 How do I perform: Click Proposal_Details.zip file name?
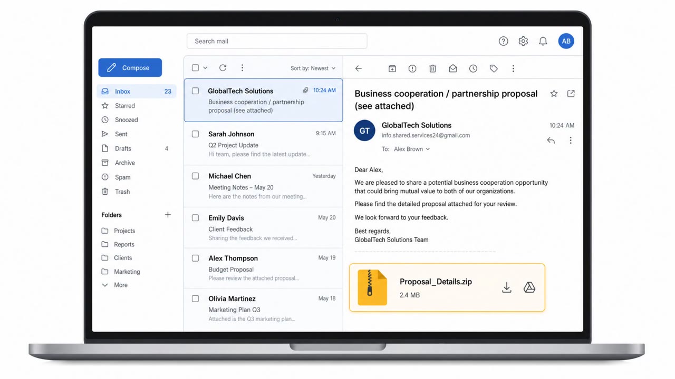[x=436, y=282]
